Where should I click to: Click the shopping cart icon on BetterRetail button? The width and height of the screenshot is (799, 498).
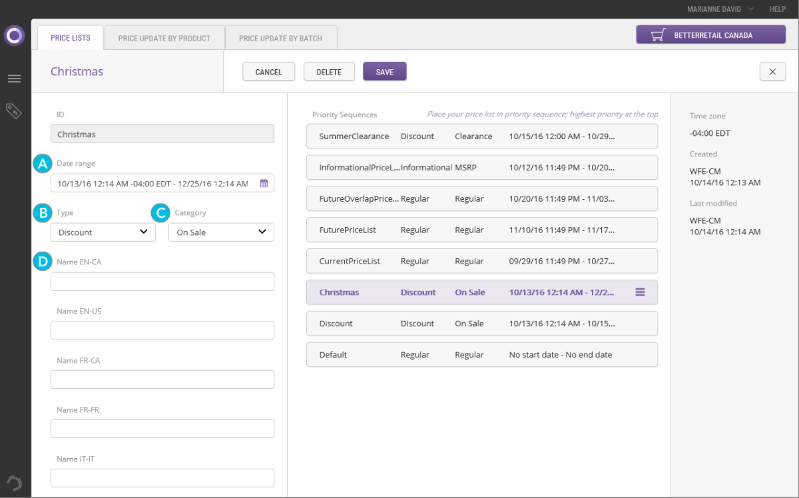click(x=658, y=35)
